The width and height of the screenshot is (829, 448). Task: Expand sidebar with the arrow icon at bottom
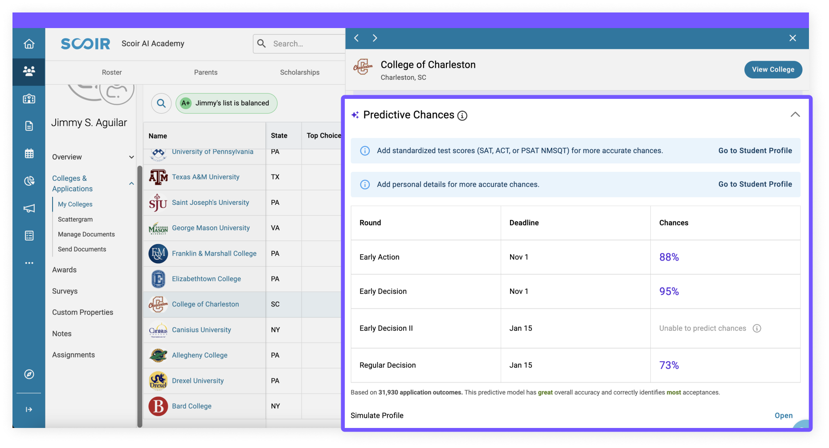pyautogui.click(x=29, y=409)
